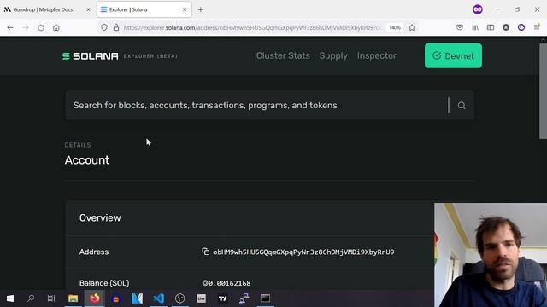Open Visual Studio Code from taskbar
This screenshot has height=307, width=547.
click(159, 298)
